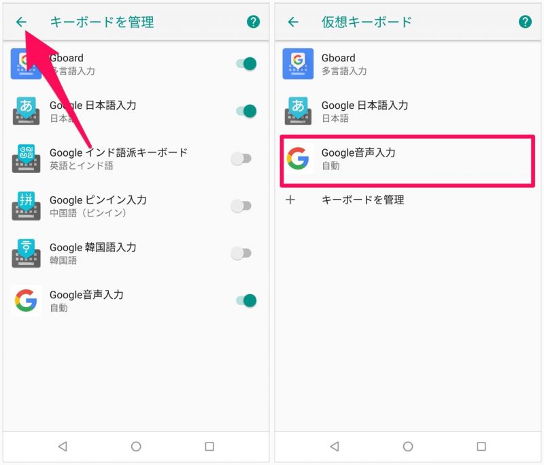Tap recent apps button on right phone
The height and width of the screenshot is (465, 544).
point(481,446)
